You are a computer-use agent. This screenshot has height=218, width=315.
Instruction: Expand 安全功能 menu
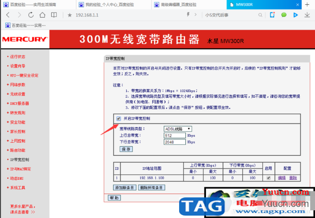[x=18, y=122]
